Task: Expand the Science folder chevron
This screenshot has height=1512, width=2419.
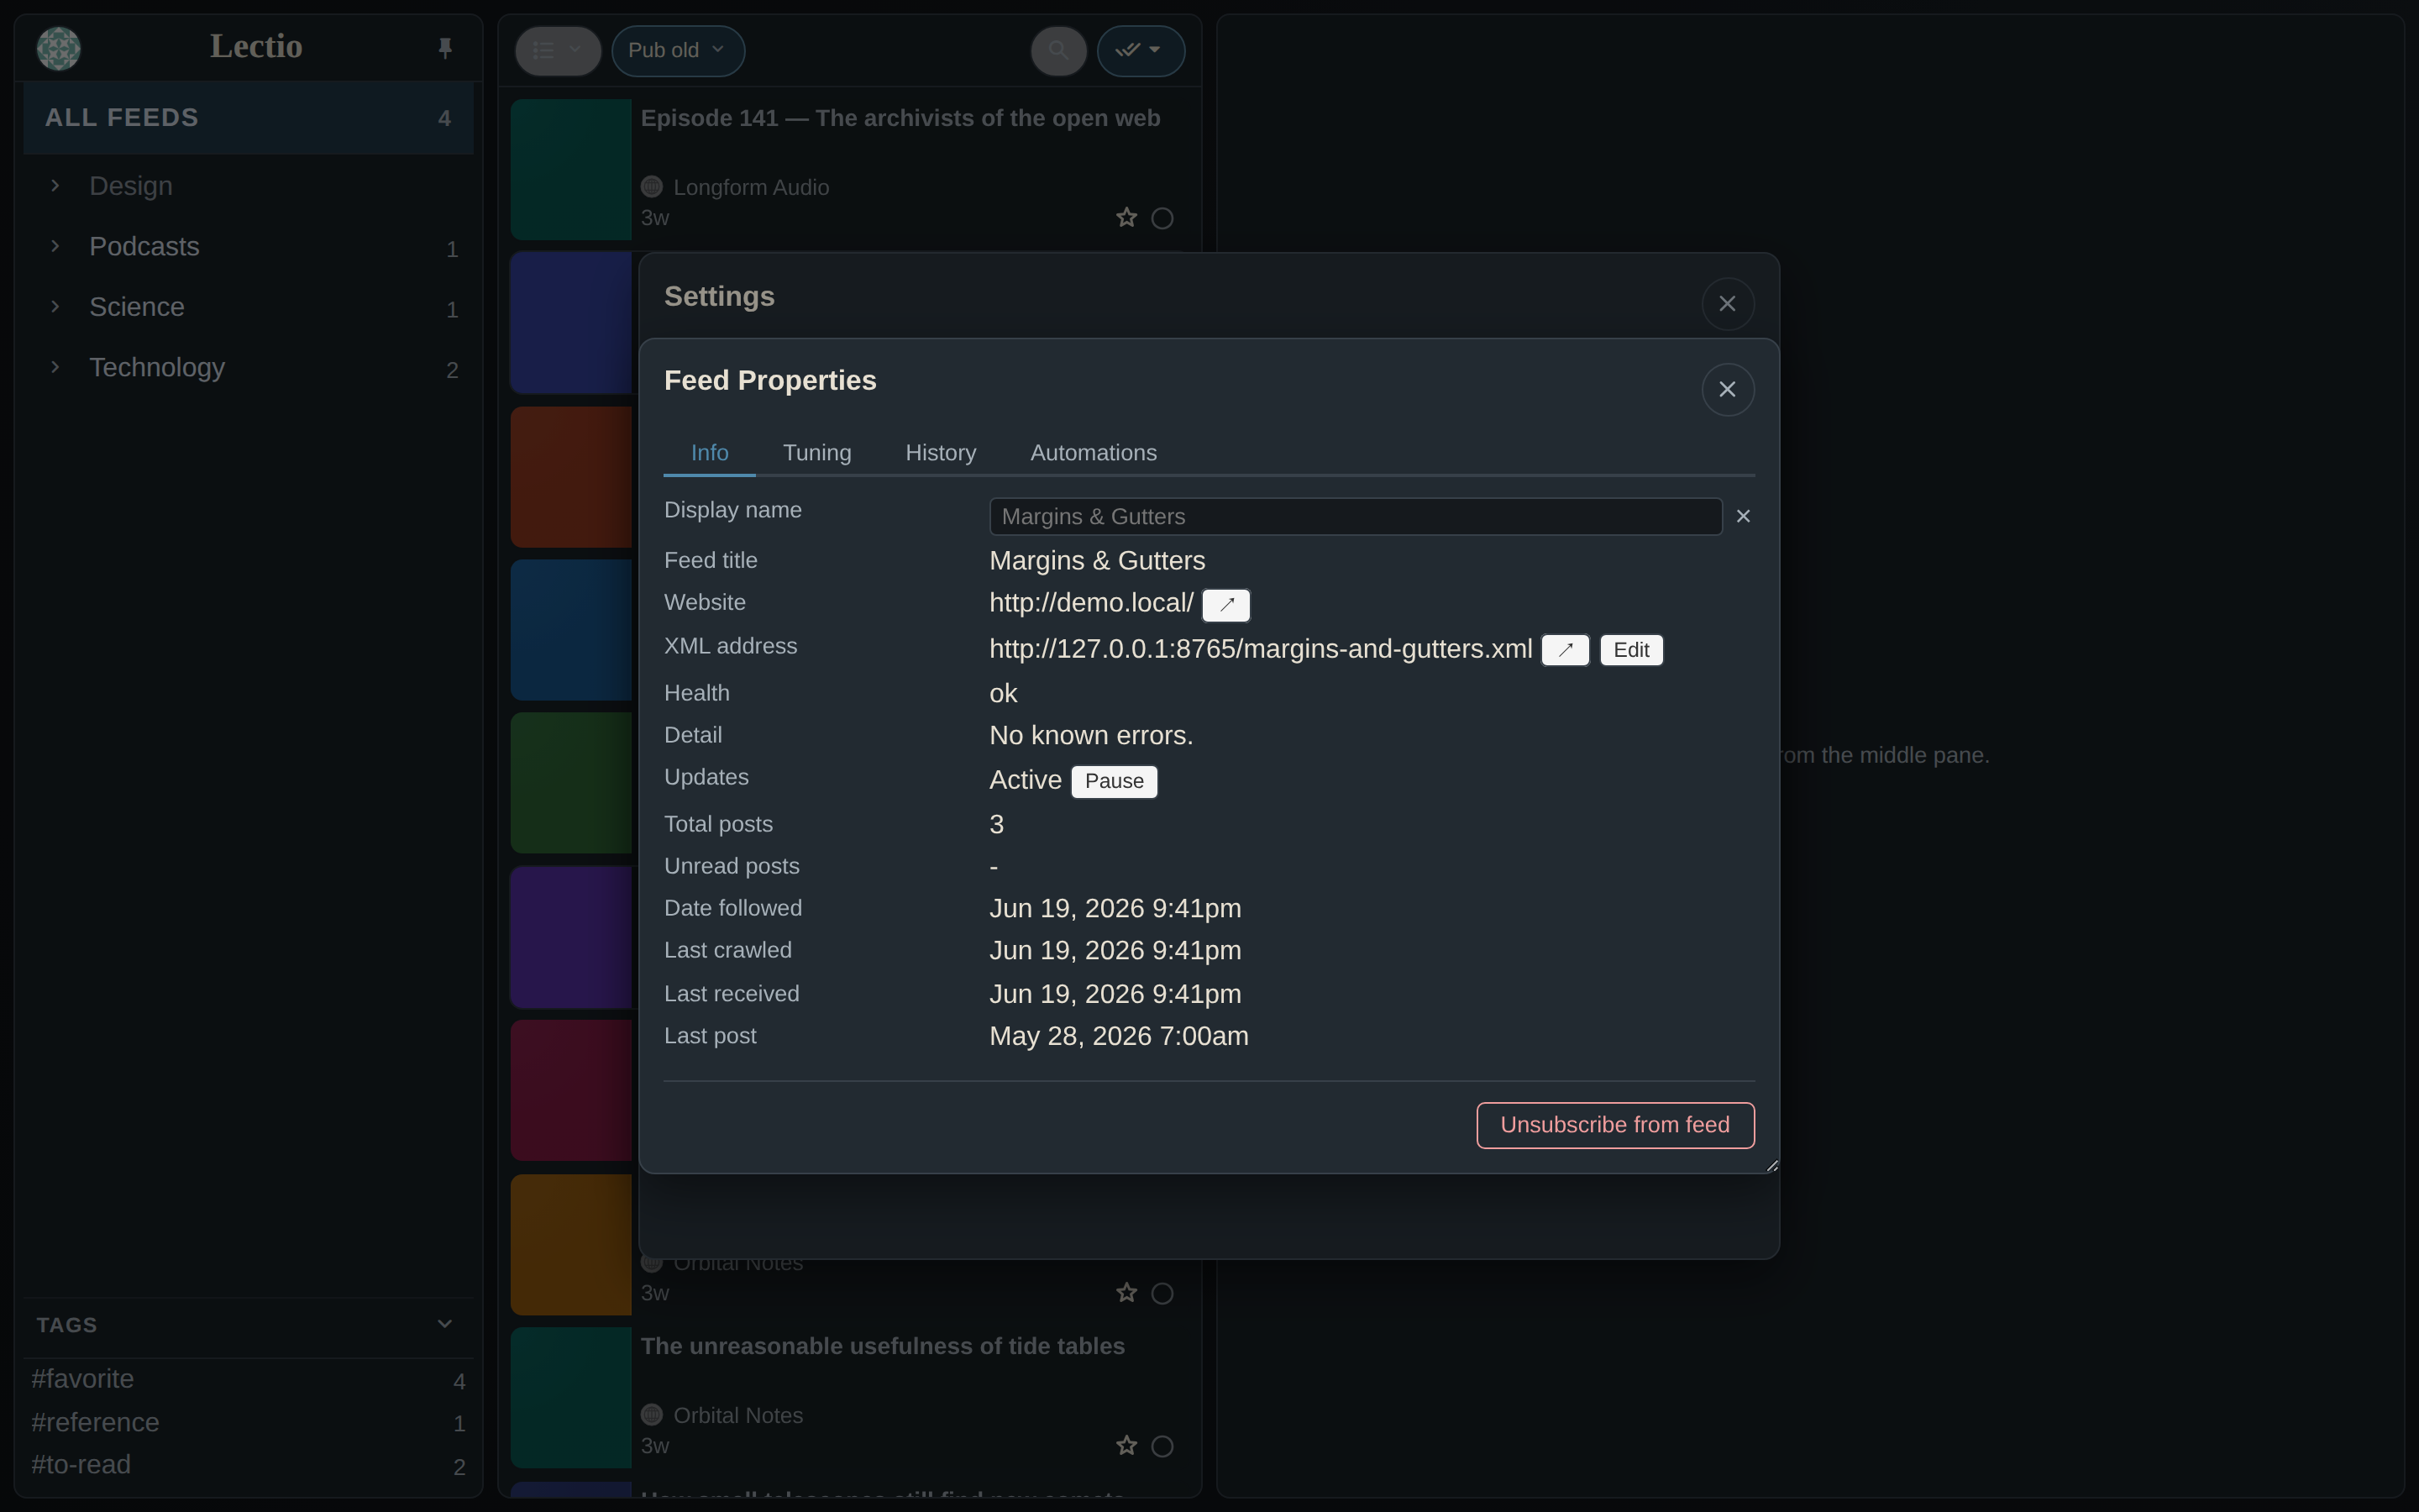Action: tap(55, 307)
